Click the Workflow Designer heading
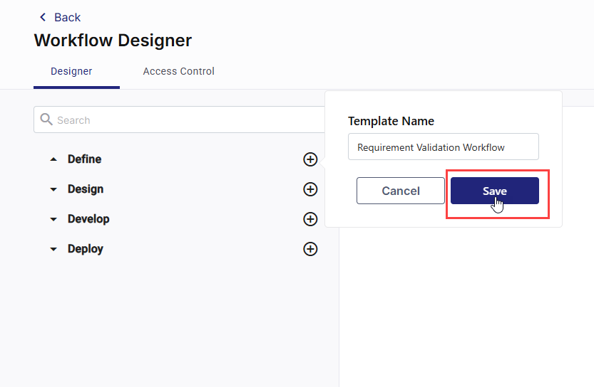The height and width of the screenshot is (387, 594). point(113,41)
